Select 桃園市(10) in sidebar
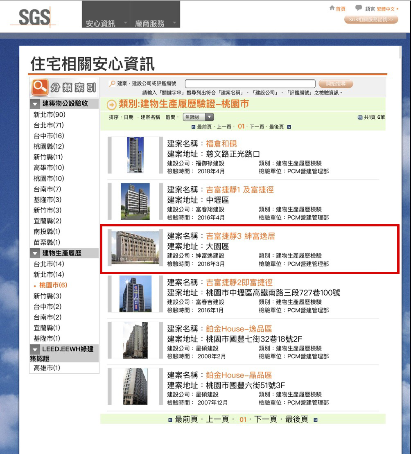 (x=49, y=178)
